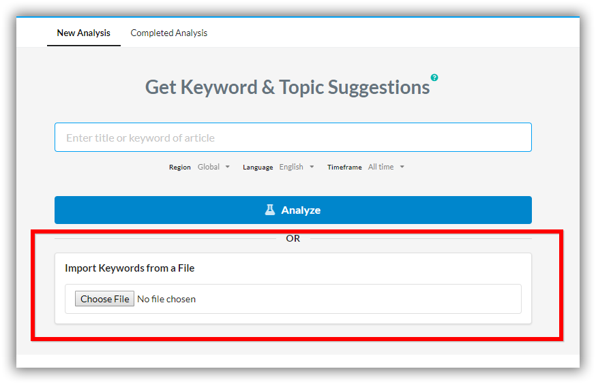Click the No file chosen text
The width and height of the screenshot is (596, 384).
(x=166, y=299)
